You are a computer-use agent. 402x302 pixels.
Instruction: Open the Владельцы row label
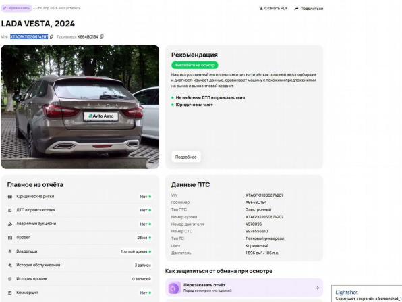click(x=27, y=251)
